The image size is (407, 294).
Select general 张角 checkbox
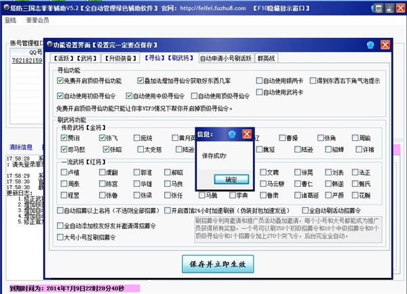[321, 138]
